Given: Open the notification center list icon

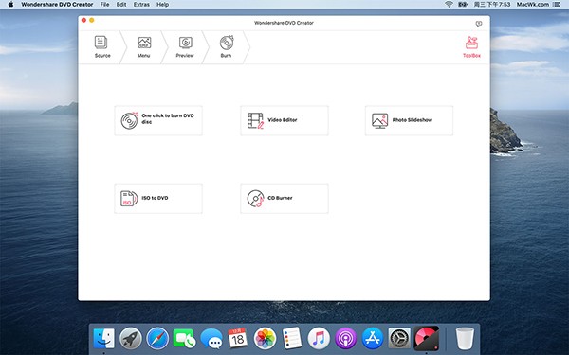Looking at the screenshot, I should tap(556, 5).
